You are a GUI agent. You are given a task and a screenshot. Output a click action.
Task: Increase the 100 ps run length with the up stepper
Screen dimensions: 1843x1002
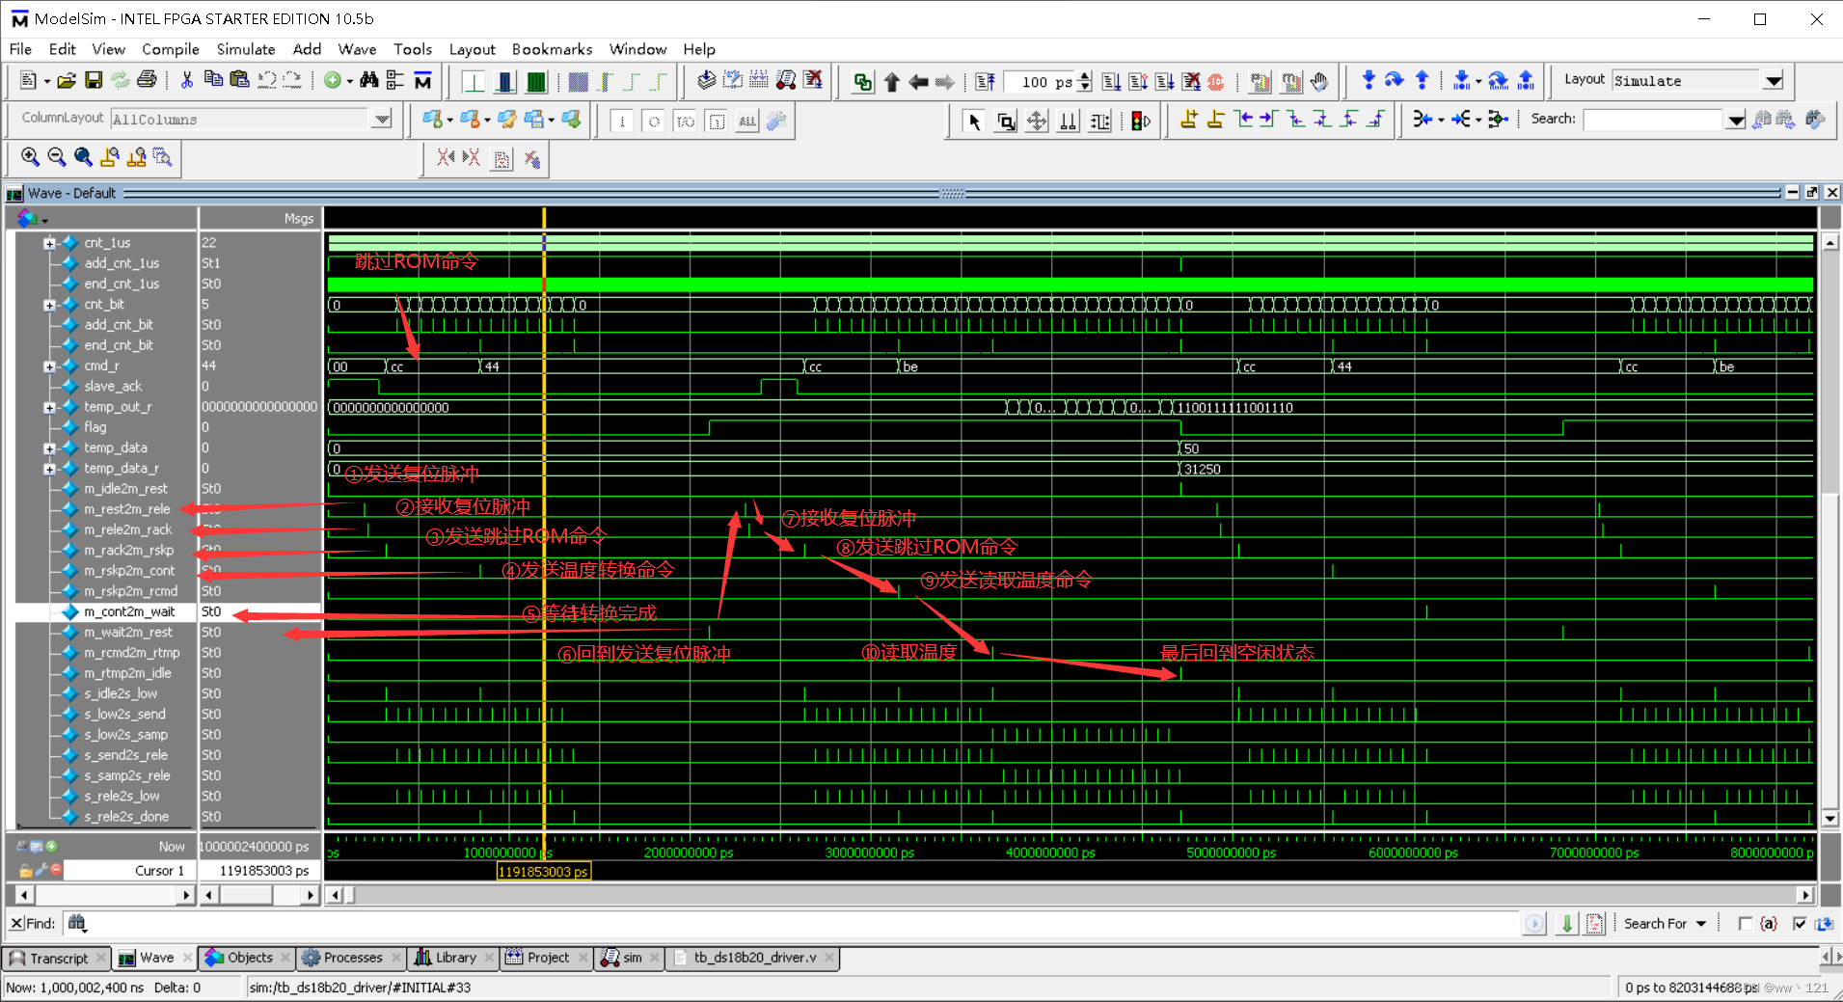coord(1085,77)
